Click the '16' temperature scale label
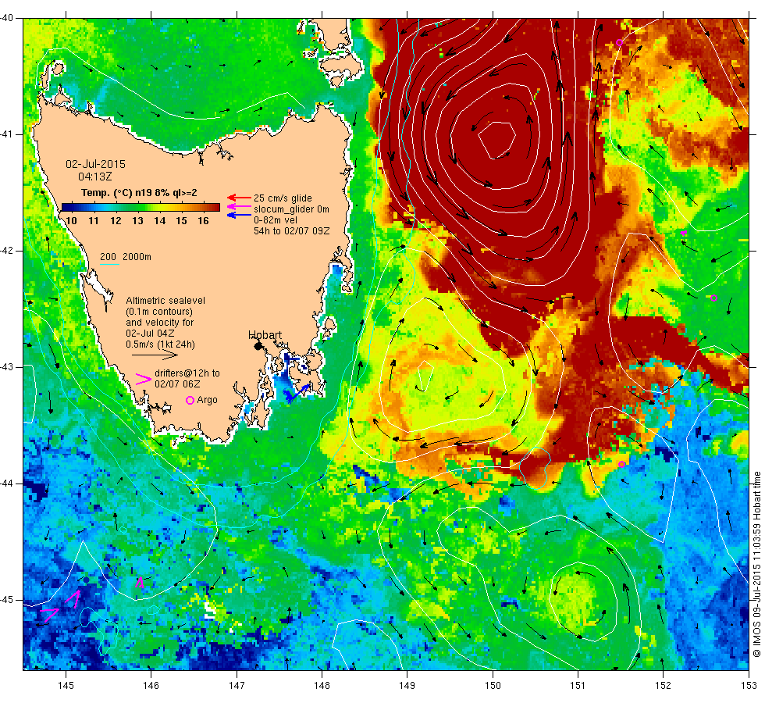Image resolution: width=765 pixels, height=703 pixels. coord(203,220)
